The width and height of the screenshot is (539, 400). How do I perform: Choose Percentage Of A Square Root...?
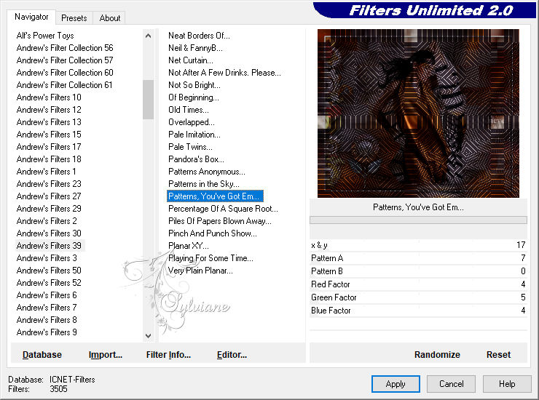(223, 209)
